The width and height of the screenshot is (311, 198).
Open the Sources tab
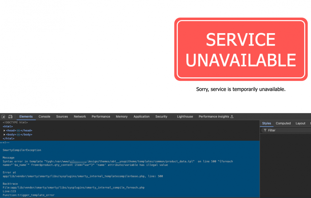pos(62,117)
